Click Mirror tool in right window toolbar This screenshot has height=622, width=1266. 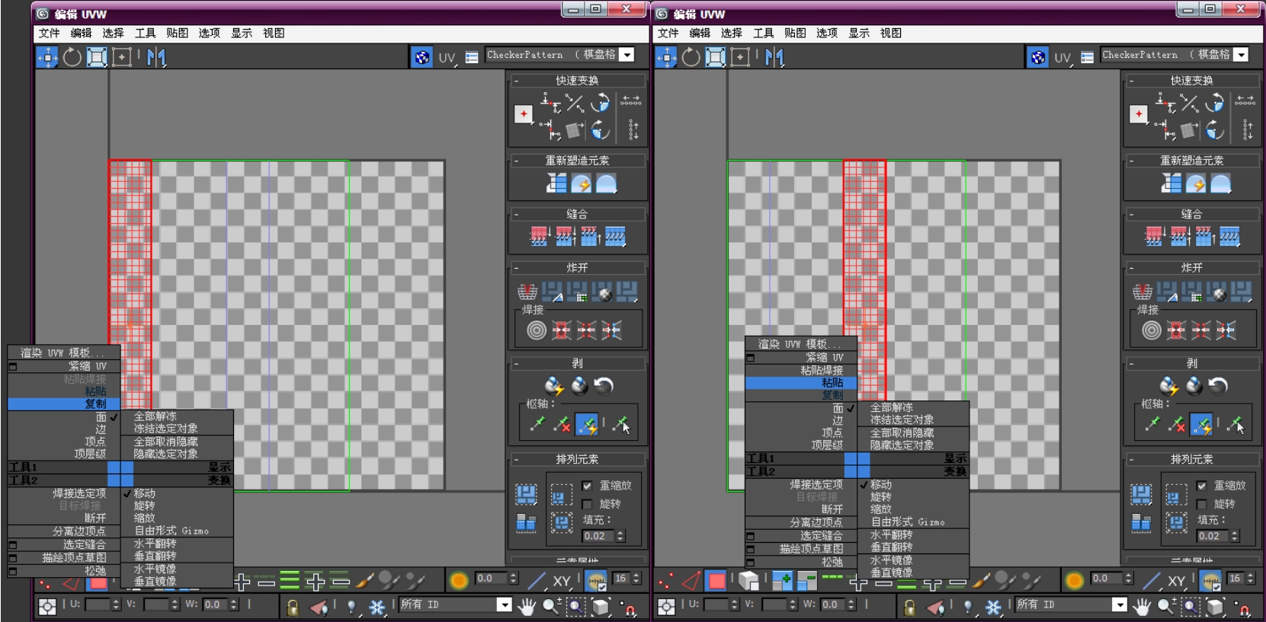click(774, 57)
